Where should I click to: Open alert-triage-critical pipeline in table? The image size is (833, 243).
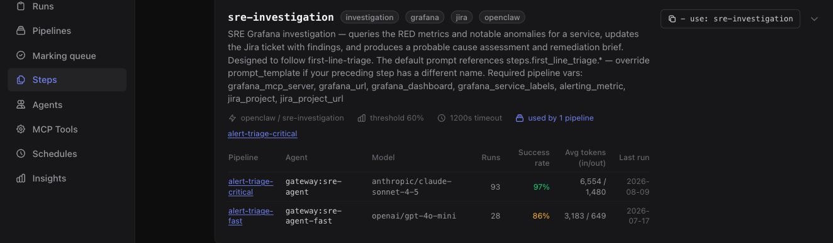coord(250,186)
